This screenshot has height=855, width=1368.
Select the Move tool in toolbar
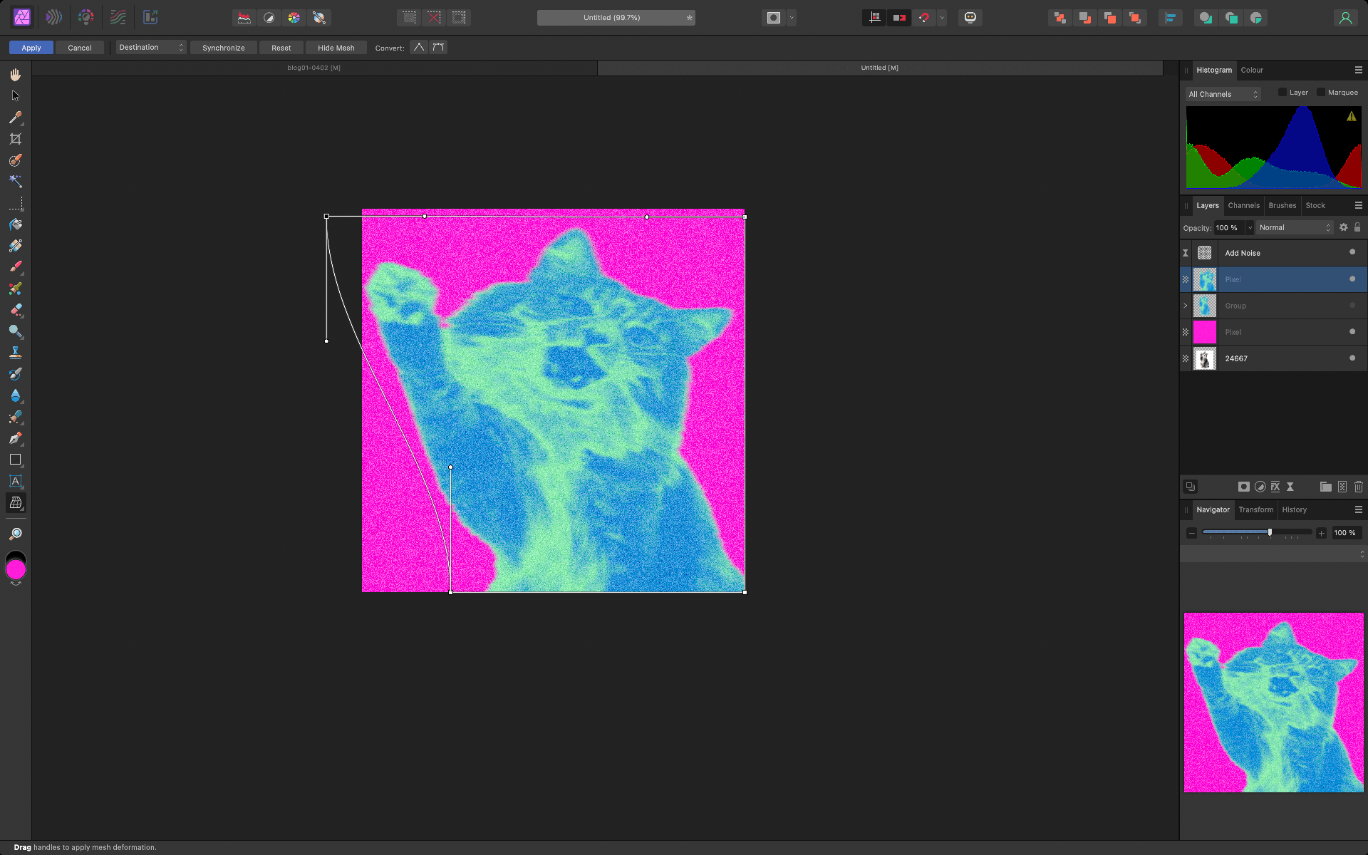[x=15, y=95]
